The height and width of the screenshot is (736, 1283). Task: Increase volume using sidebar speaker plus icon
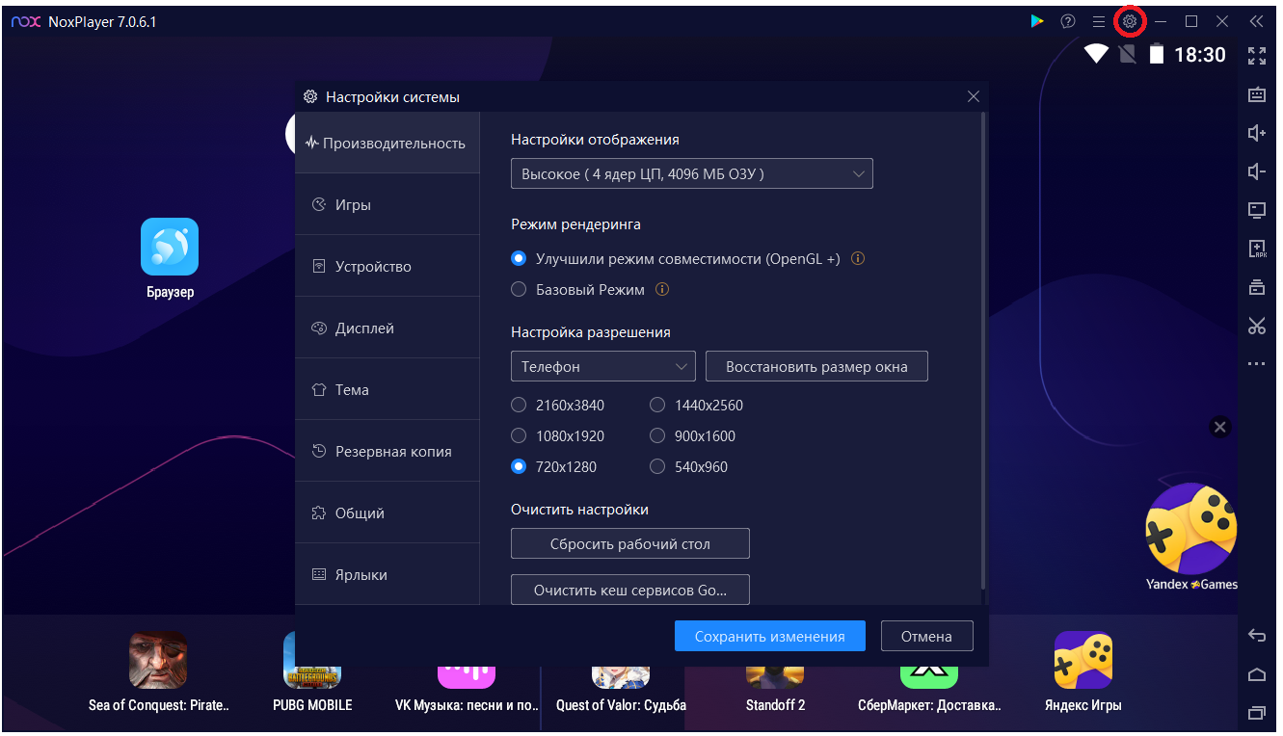[x=1256, y=133]
